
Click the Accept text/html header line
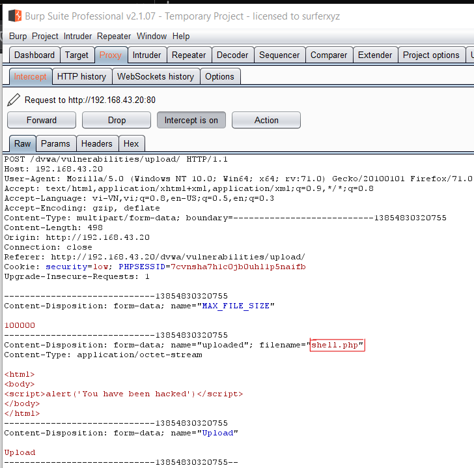point(189,188)
